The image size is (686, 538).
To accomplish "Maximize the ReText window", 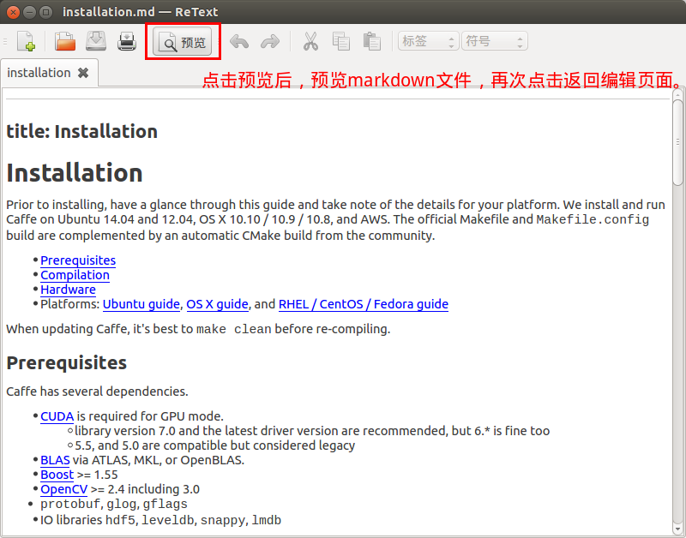I will click(45, 12).
